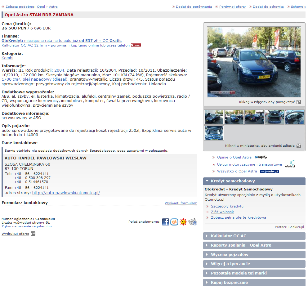Open Wszystko o Opel Astra
Screen dimensions: 308x290
tap(237, 171)
